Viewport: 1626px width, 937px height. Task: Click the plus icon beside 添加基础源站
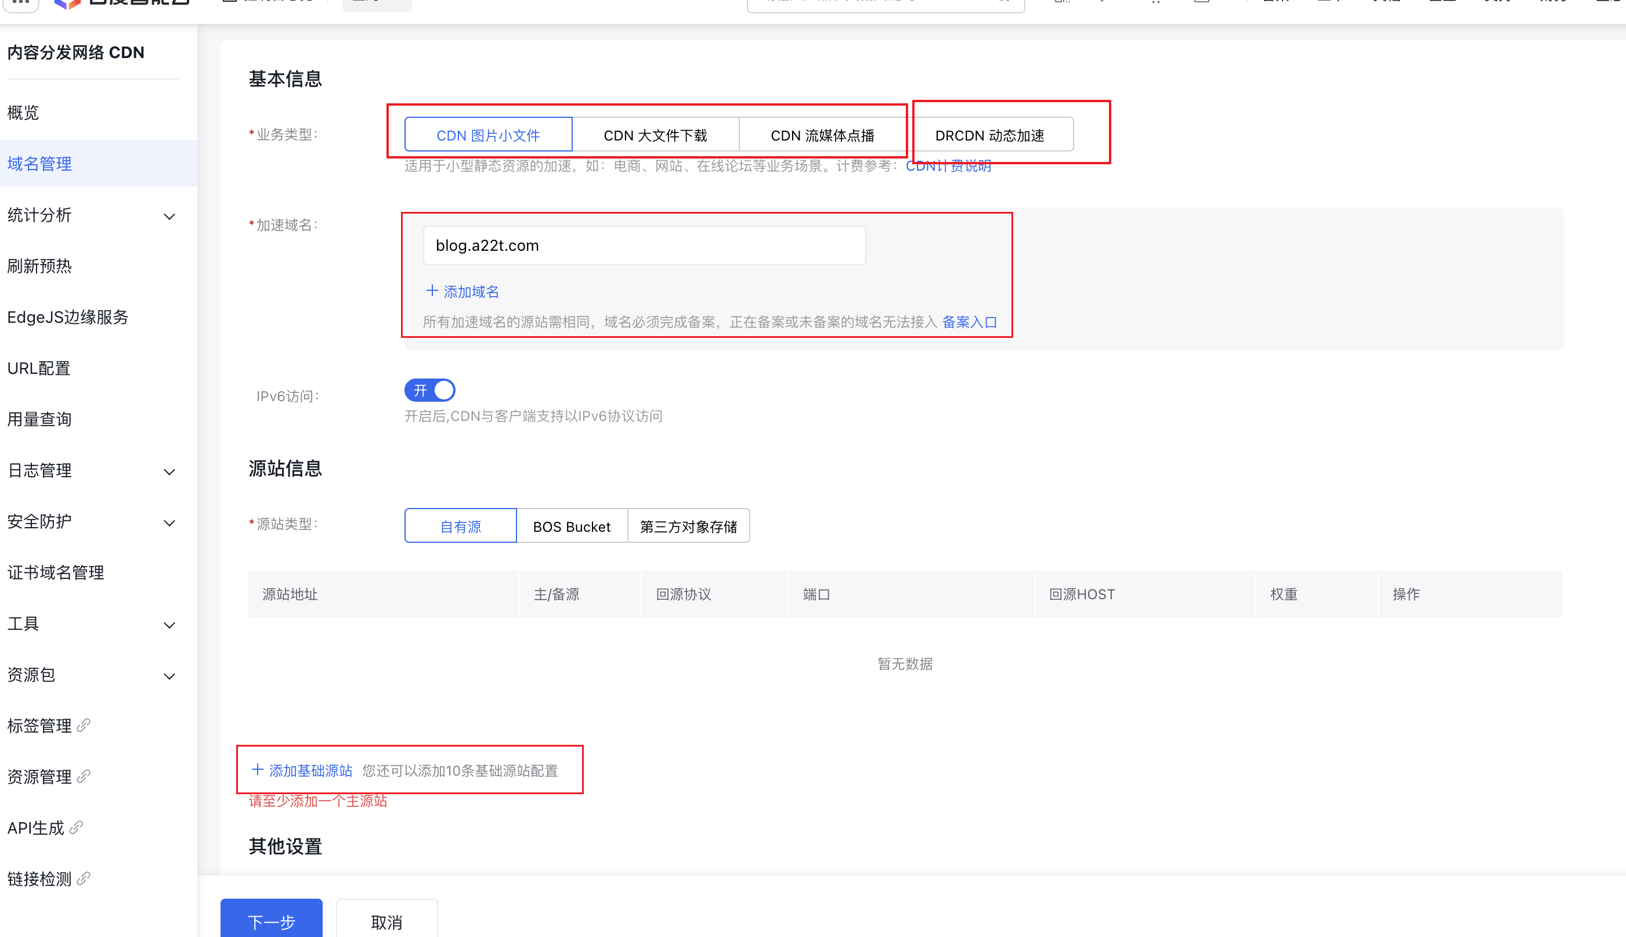257,770
